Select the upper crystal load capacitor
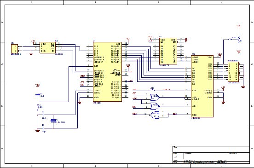This screenshot has width=254, height=168. pos(43,115)
